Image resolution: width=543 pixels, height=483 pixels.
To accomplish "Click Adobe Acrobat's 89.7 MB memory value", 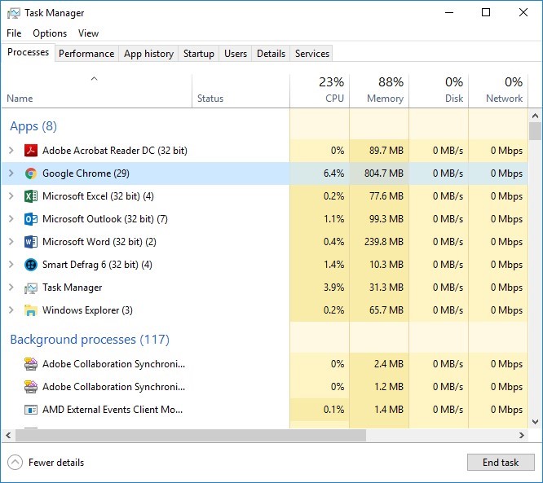I will [x=386, y=151].
